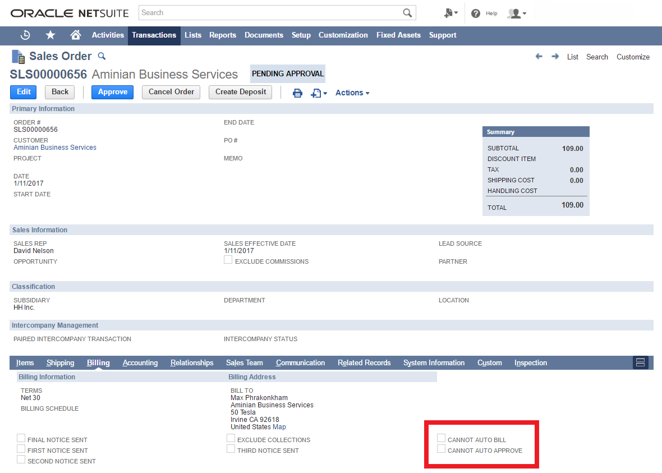662x473 pixels.
Task: Open the Setup menu
Action: pos(301,35)
